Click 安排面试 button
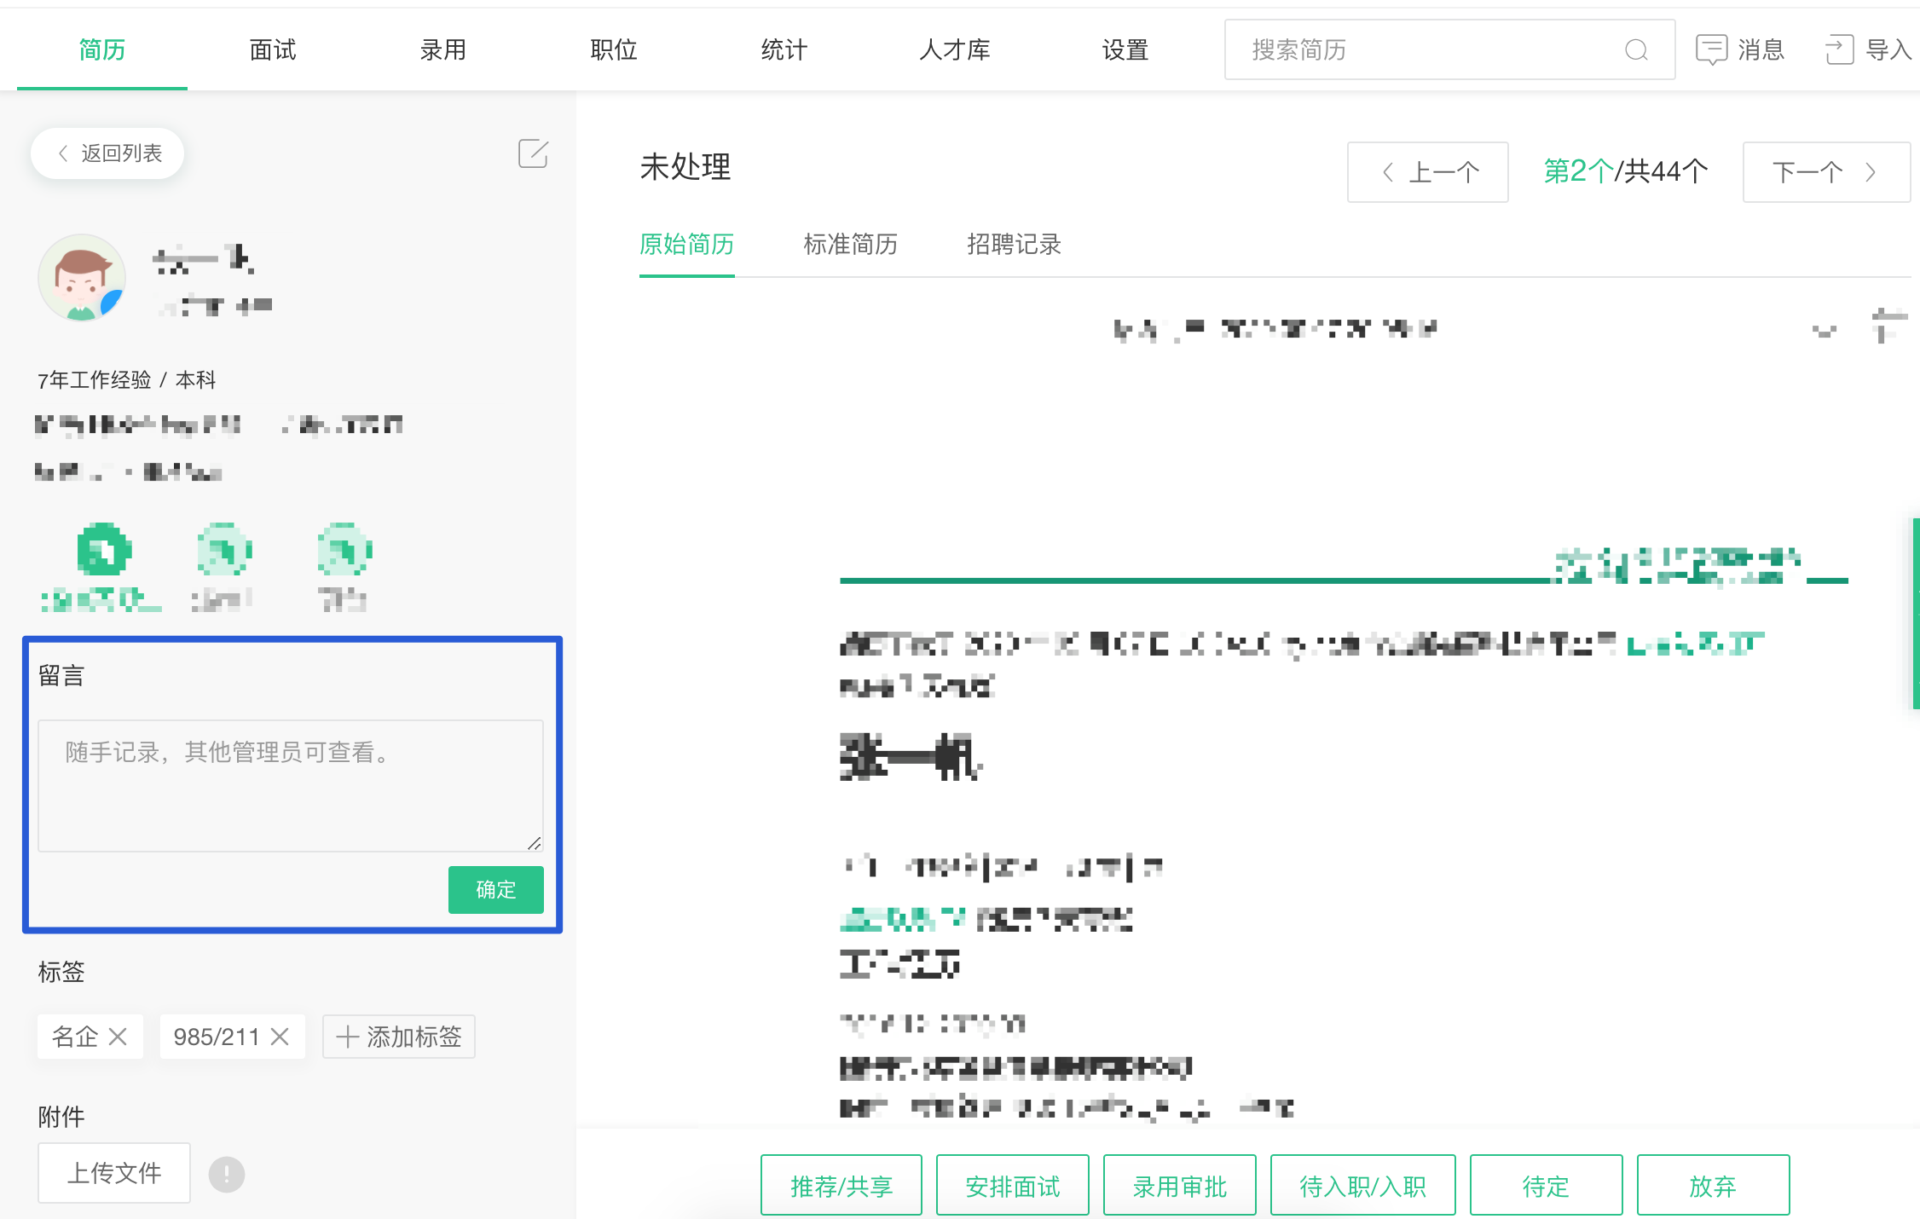Viewport: 1920px width, 1219px height. (x=1012, y=1186)
